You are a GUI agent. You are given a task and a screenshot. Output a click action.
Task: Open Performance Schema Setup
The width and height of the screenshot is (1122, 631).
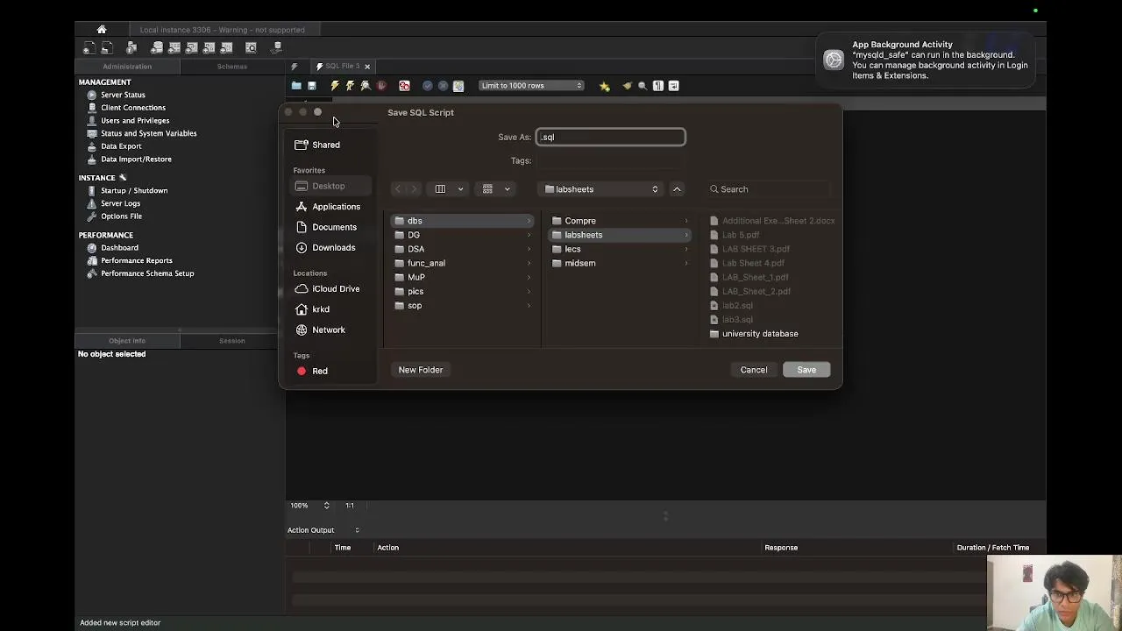(147, 273)
